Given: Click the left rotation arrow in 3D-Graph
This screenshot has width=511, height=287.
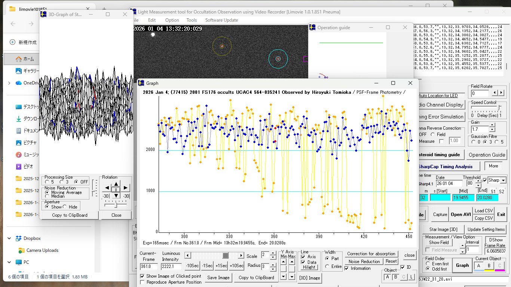Looking at the screenshot, I should [x=107, y=188].
